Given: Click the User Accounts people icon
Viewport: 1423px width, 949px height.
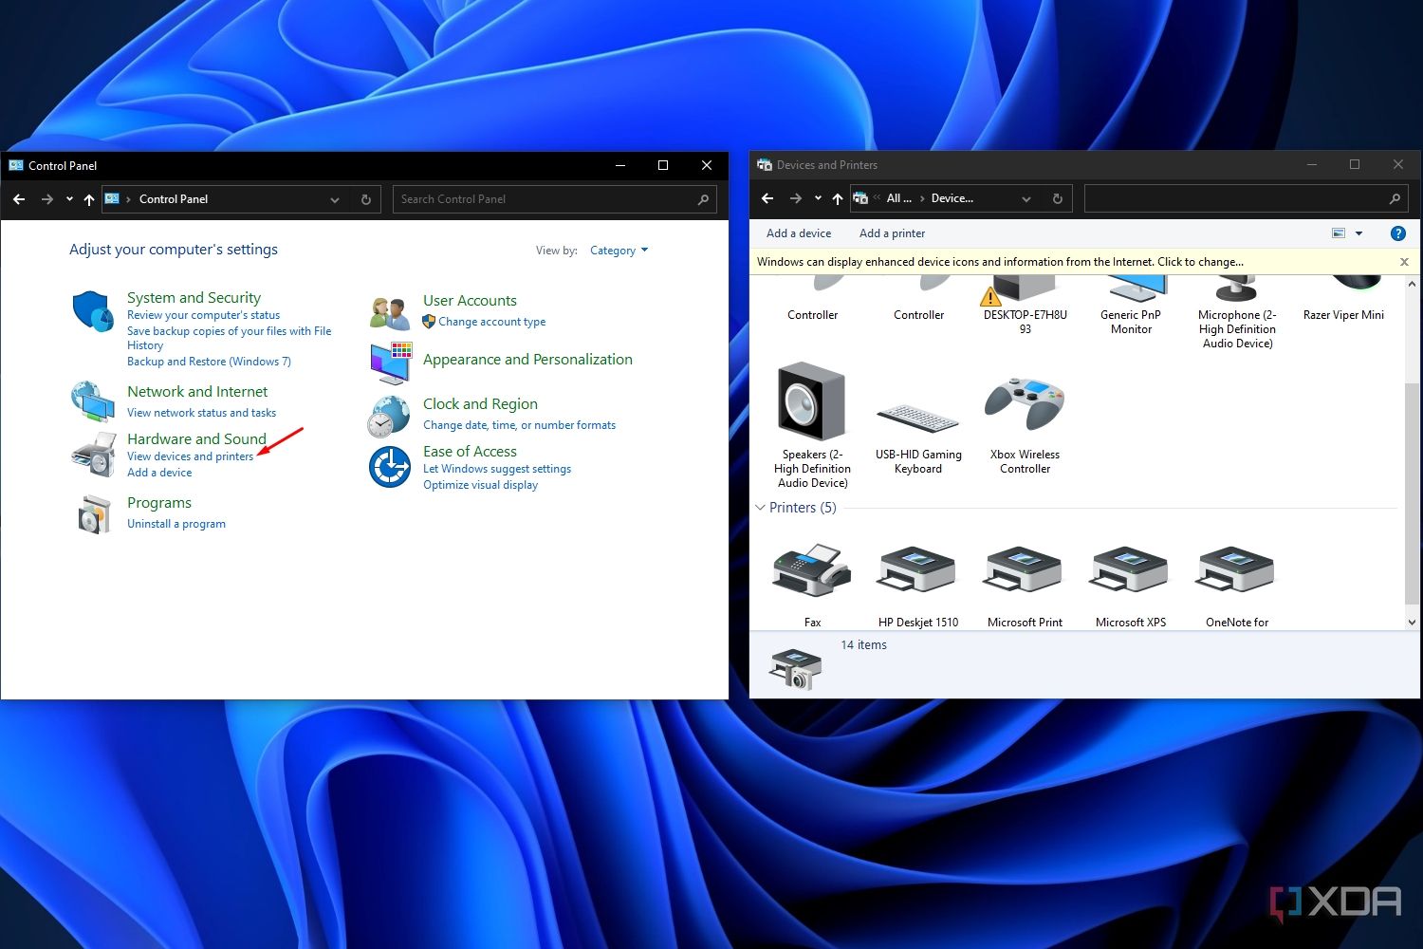Looking at the screenshot, I should point(390,312).
